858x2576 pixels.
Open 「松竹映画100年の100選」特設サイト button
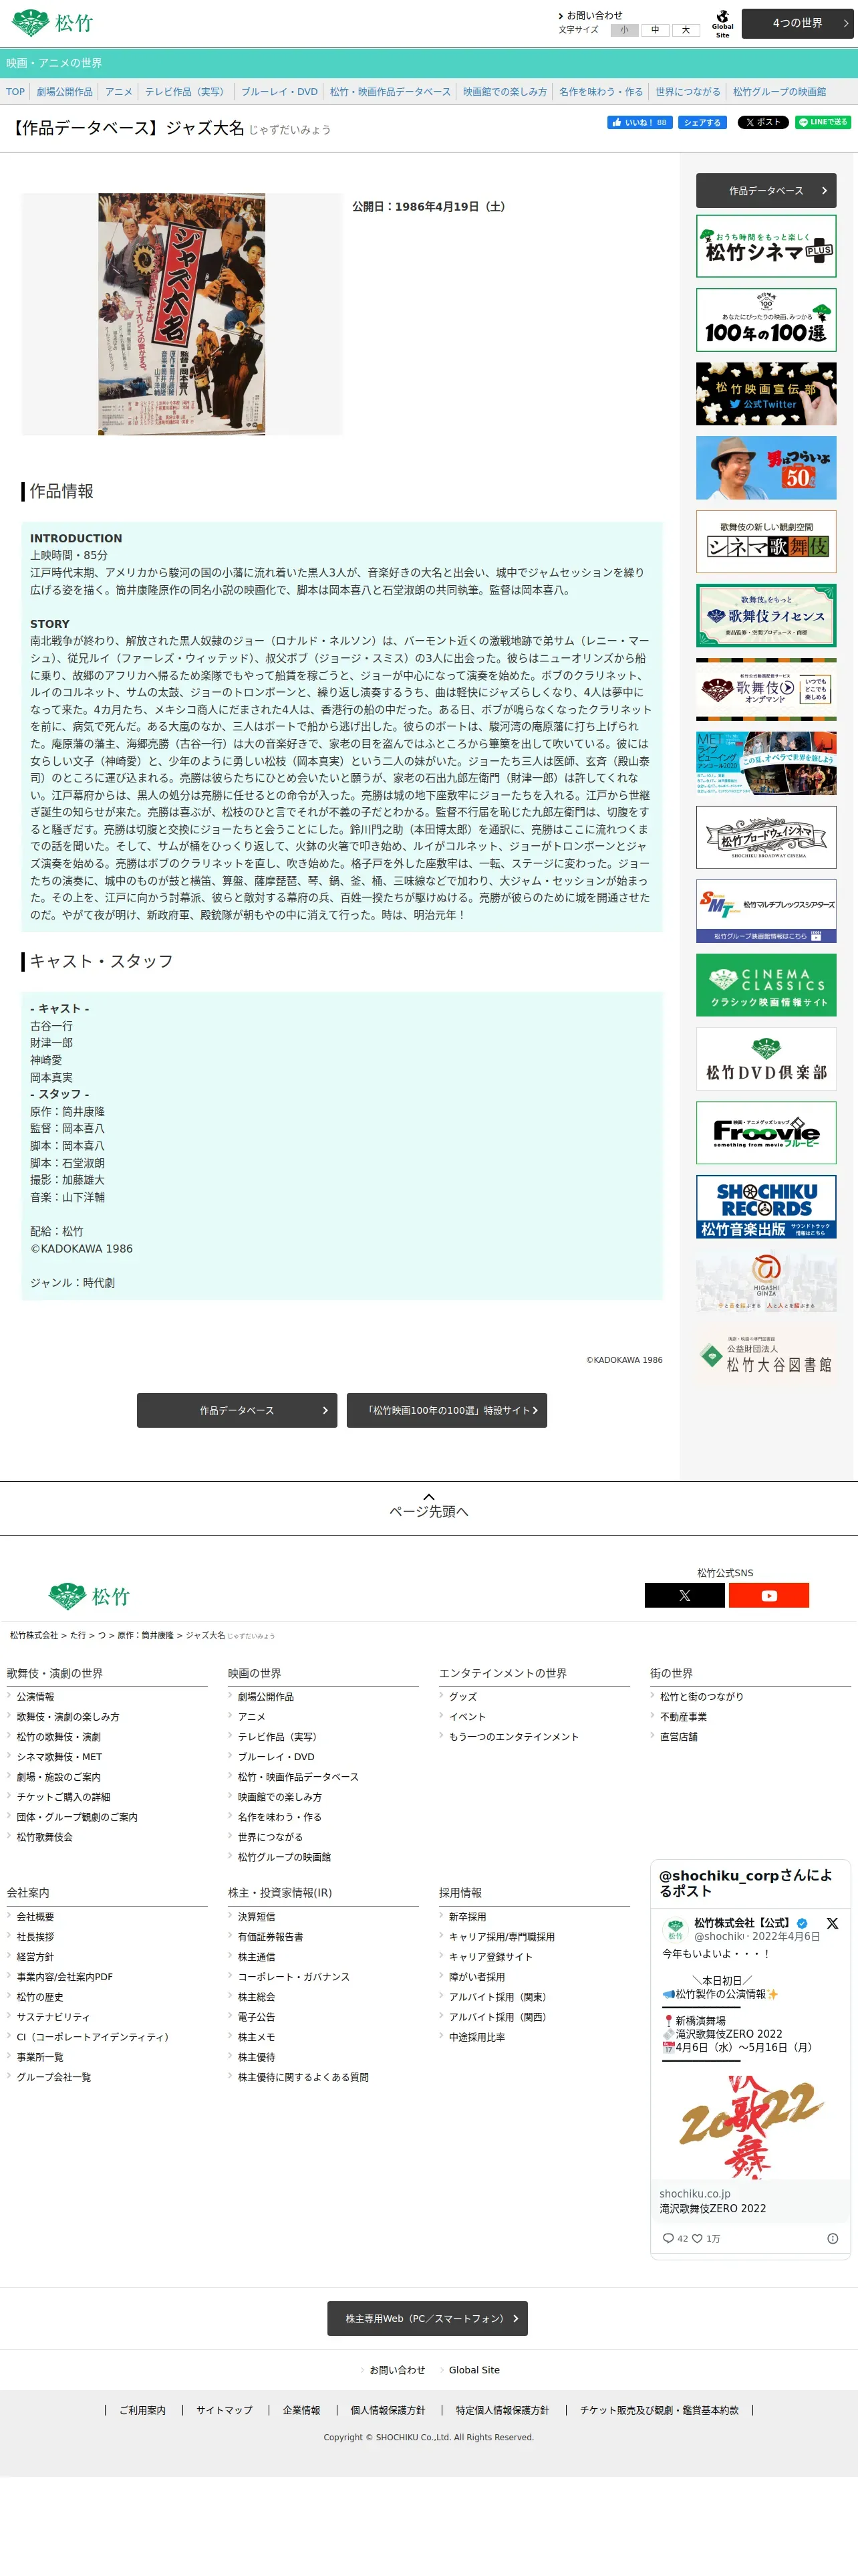pyautogui.click(x=446, y=1410)
